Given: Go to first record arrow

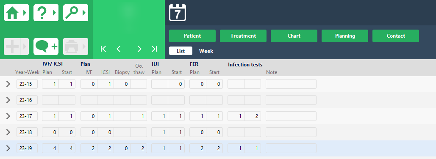Looking at the screenshot, I should point(103,49).
